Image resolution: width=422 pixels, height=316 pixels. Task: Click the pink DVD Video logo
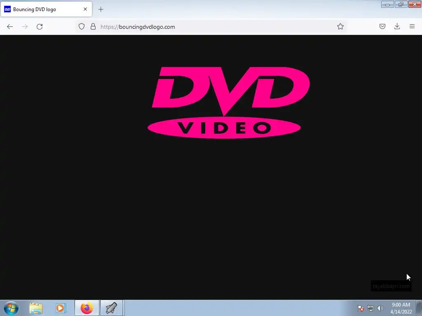(x=229, y=102)
